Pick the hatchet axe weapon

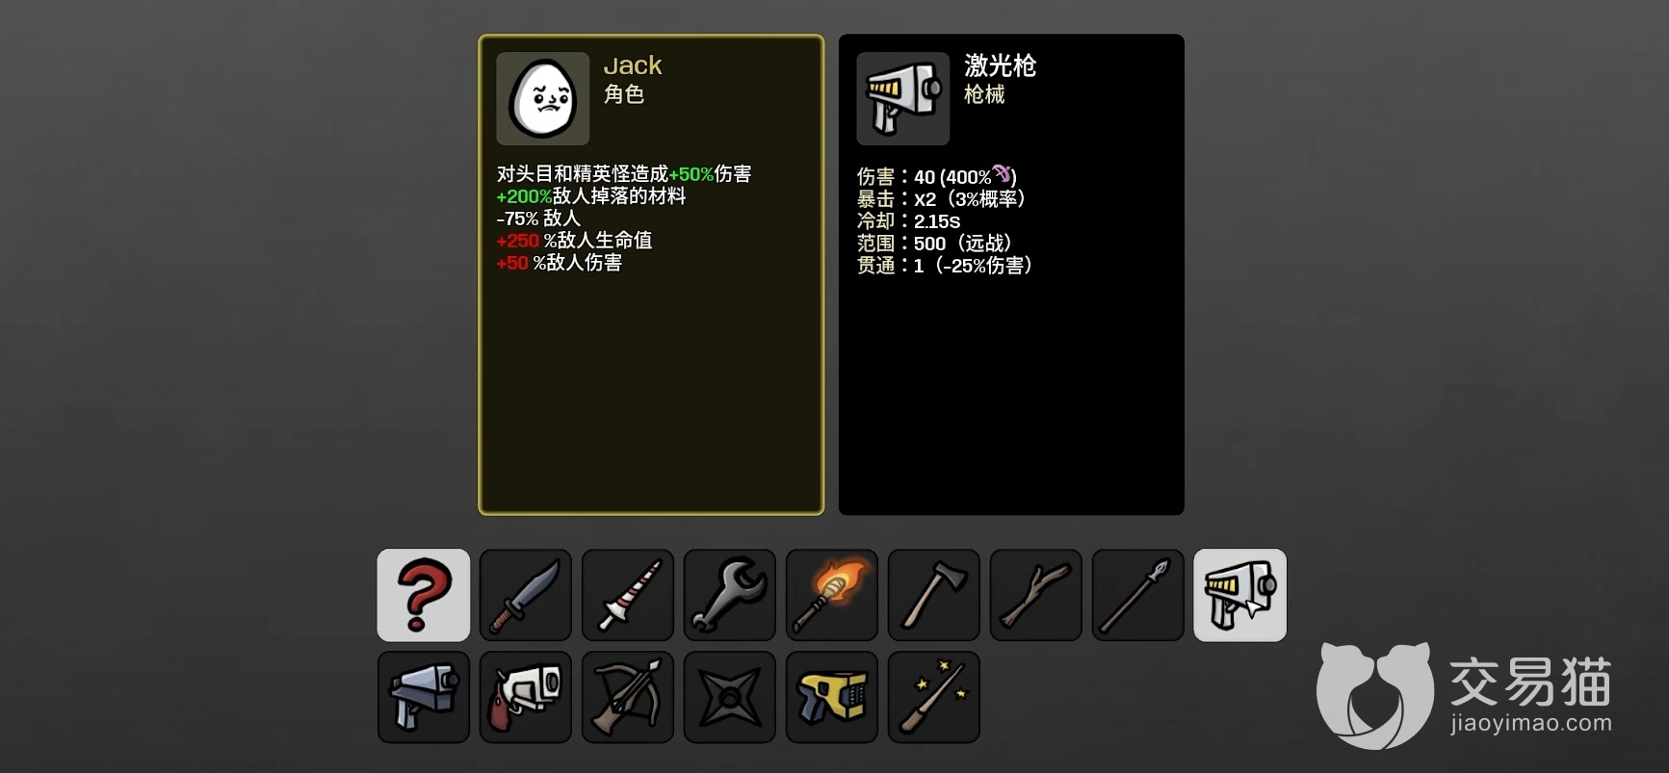(934, 595)
